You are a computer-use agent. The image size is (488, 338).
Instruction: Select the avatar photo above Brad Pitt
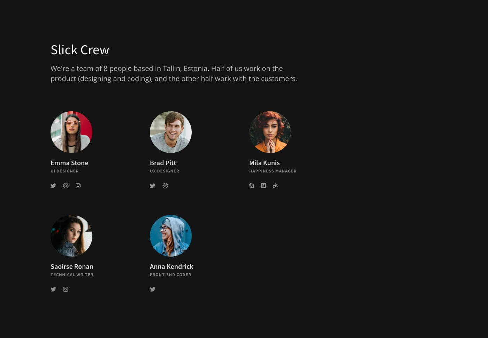[171, 132]
